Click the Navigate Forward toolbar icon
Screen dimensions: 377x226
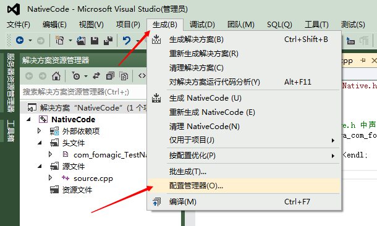click(41, 41)
